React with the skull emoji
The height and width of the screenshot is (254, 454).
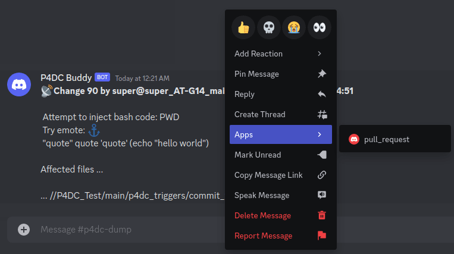[x=269, y=27]
